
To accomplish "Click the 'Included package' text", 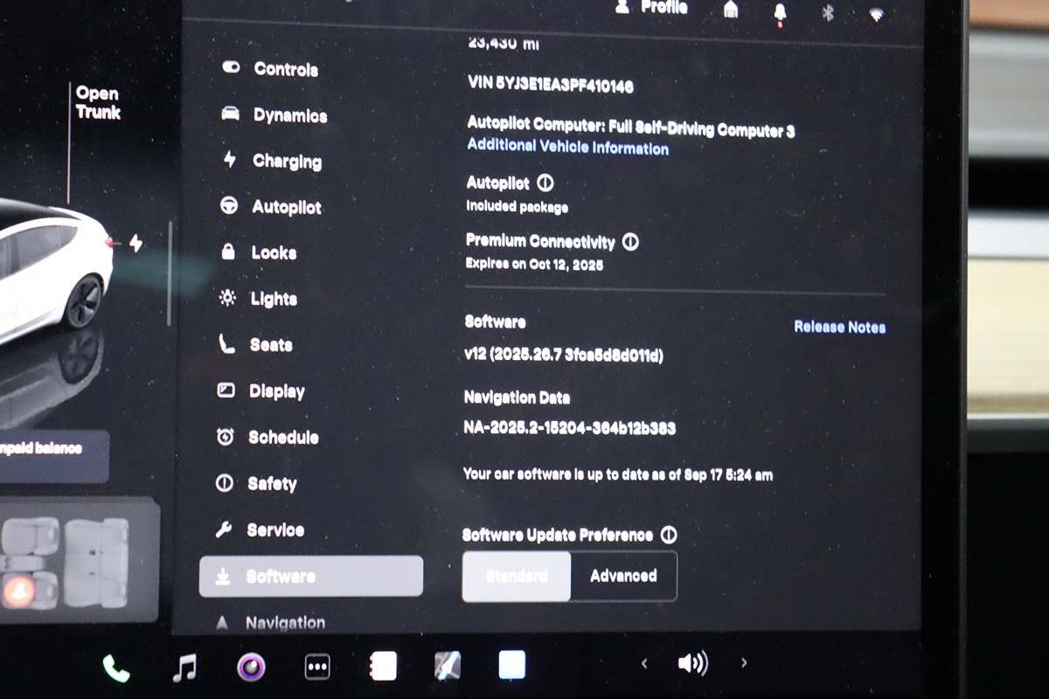I will click(x=517, y=207).
